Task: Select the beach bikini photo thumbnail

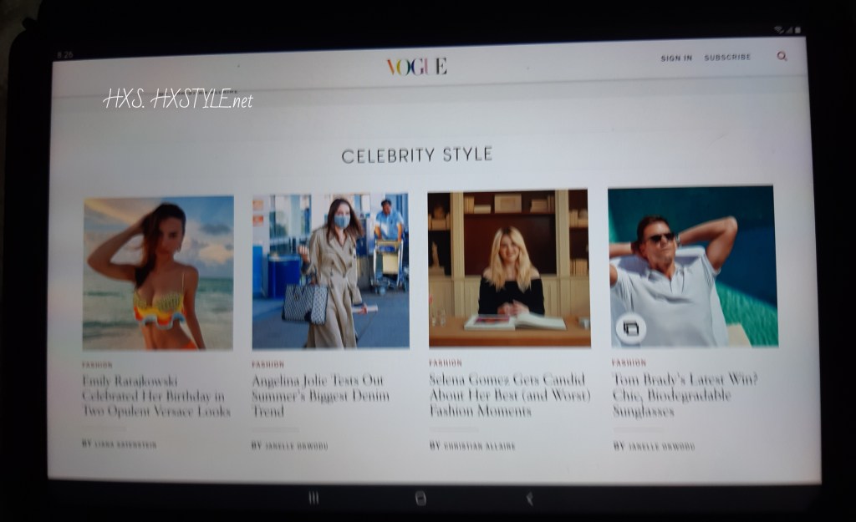Action: click(x=158, y=272)
